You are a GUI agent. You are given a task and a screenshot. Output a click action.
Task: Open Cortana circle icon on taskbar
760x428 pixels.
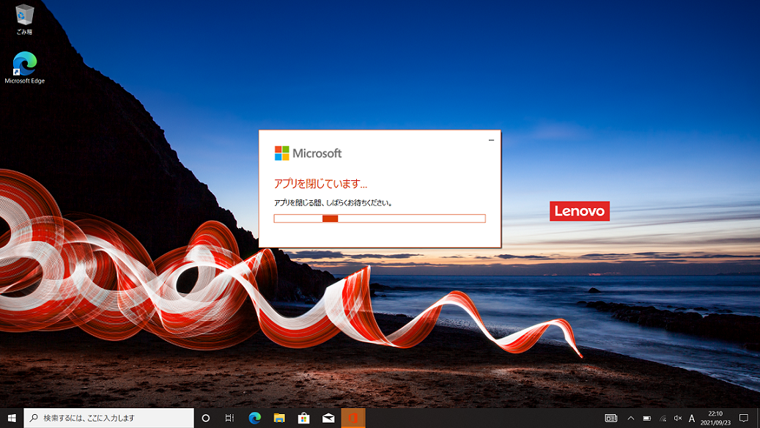click(205, 418)
